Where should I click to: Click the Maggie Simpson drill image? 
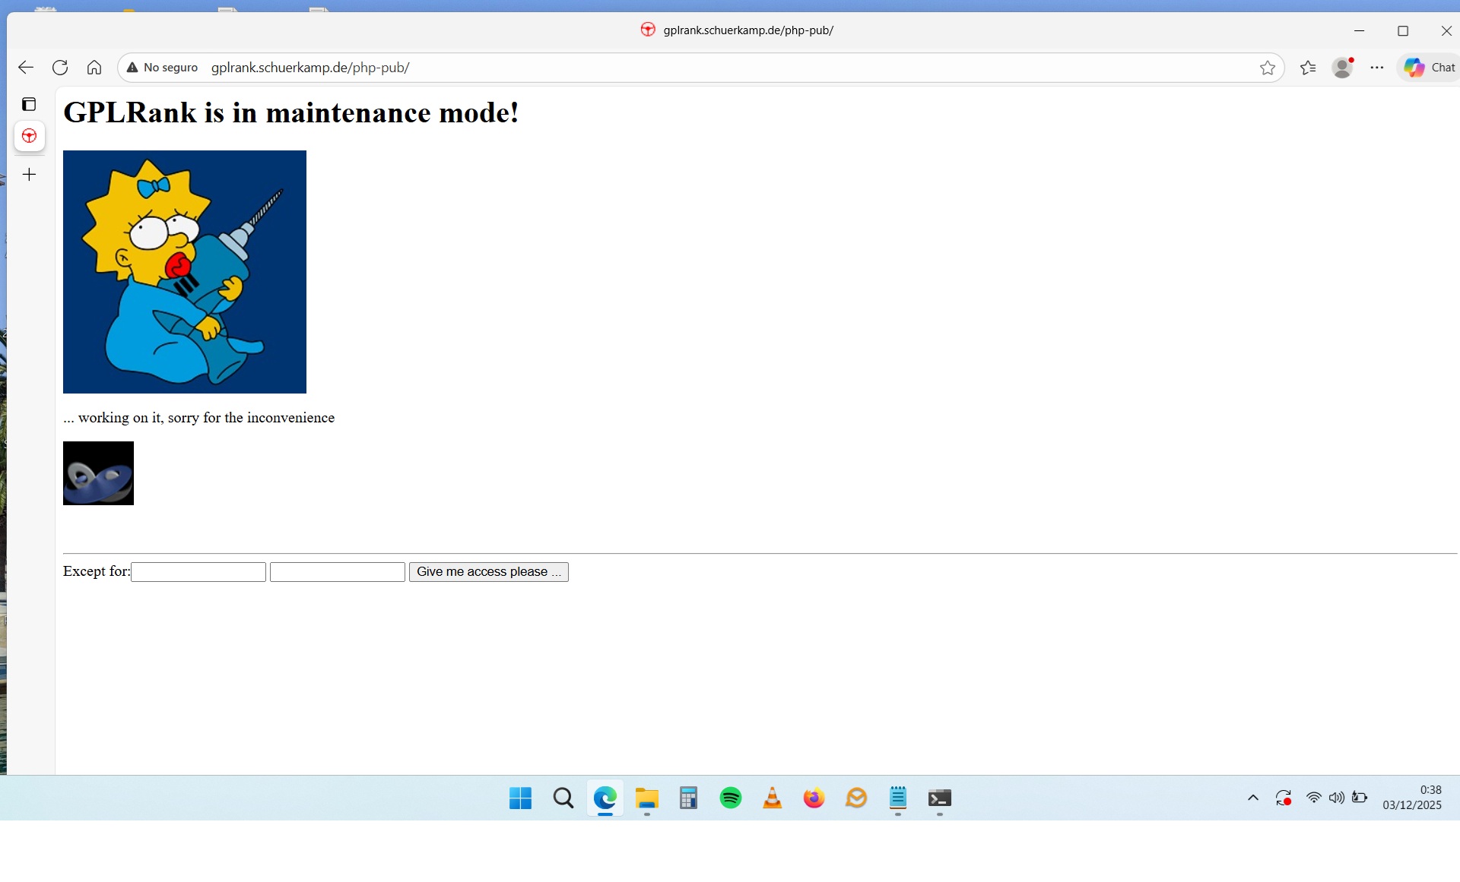click(x=185, y=272)
